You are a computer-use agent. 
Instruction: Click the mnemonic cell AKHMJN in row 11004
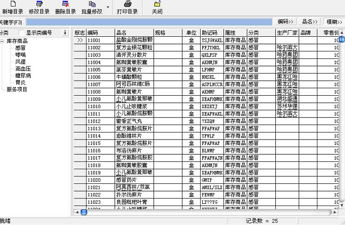pos(212,62)
